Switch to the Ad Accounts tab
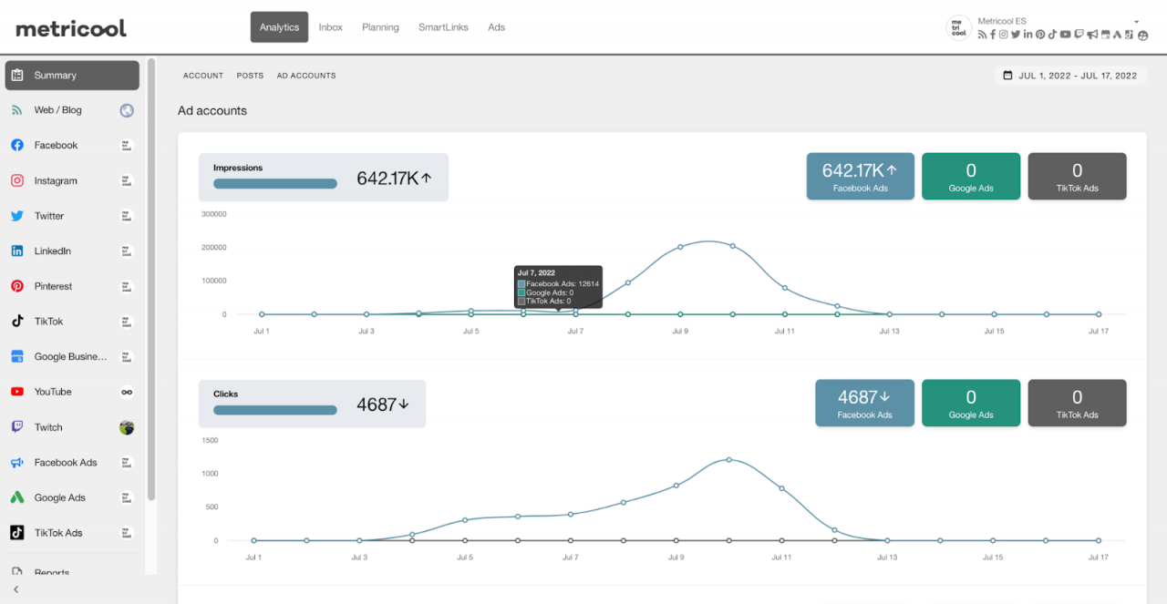 pos(306,76)
